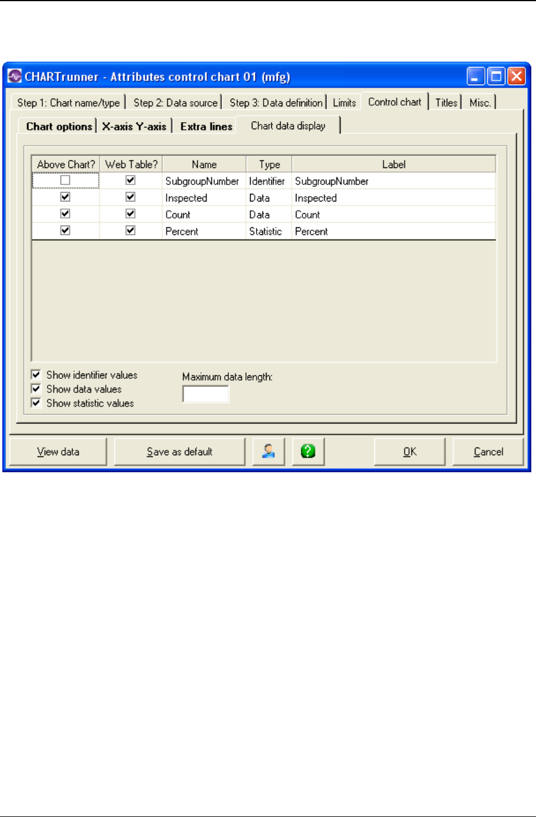Click the Count label cell

point(394,214)
